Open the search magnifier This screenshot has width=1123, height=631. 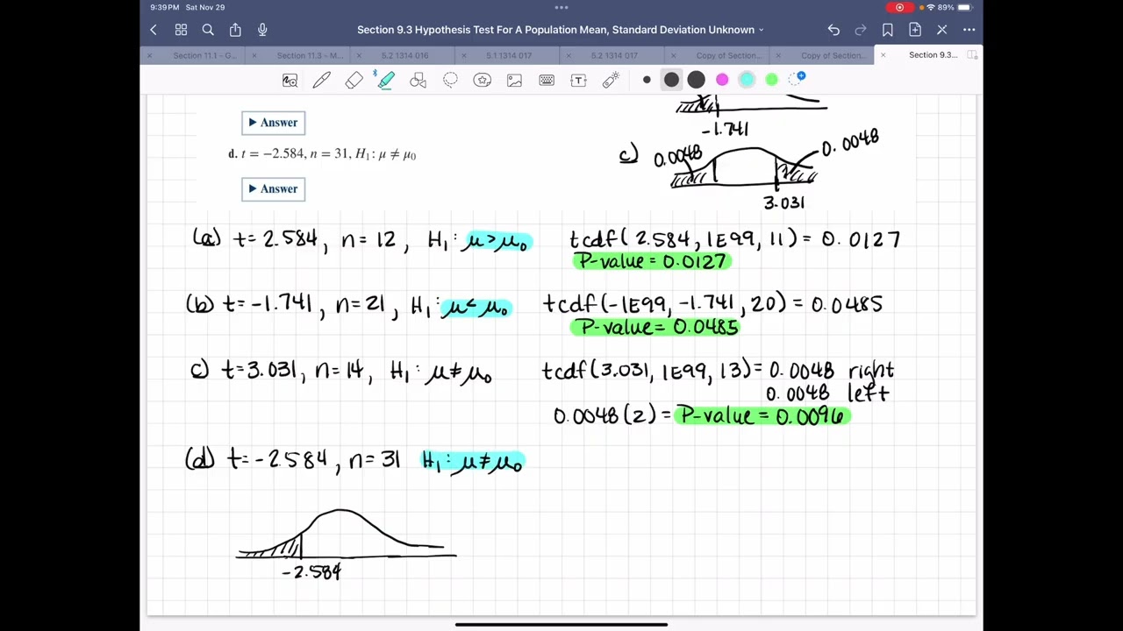(208, 30)
